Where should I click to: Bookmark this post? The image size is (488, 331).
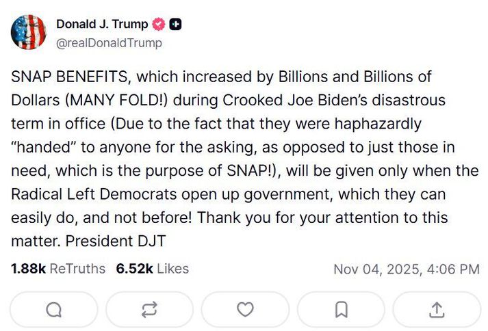pyautogui.click(x=341, y=310)
